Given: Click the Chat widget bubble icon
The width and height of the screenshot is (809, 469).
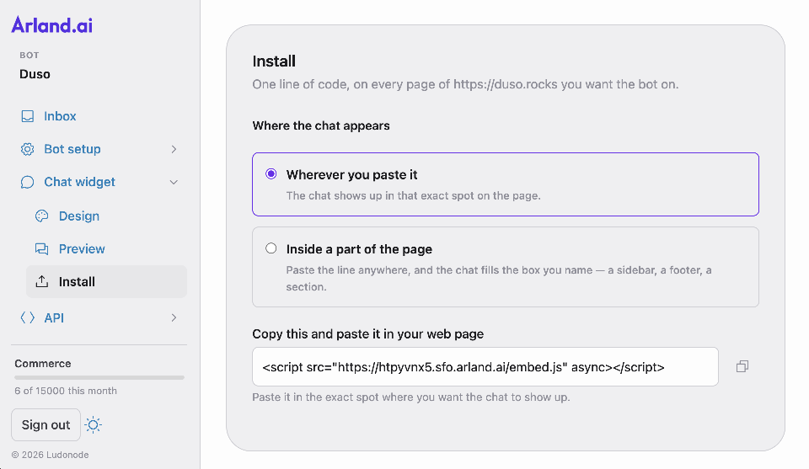Looking at the screenshot, I should point(27,182).
